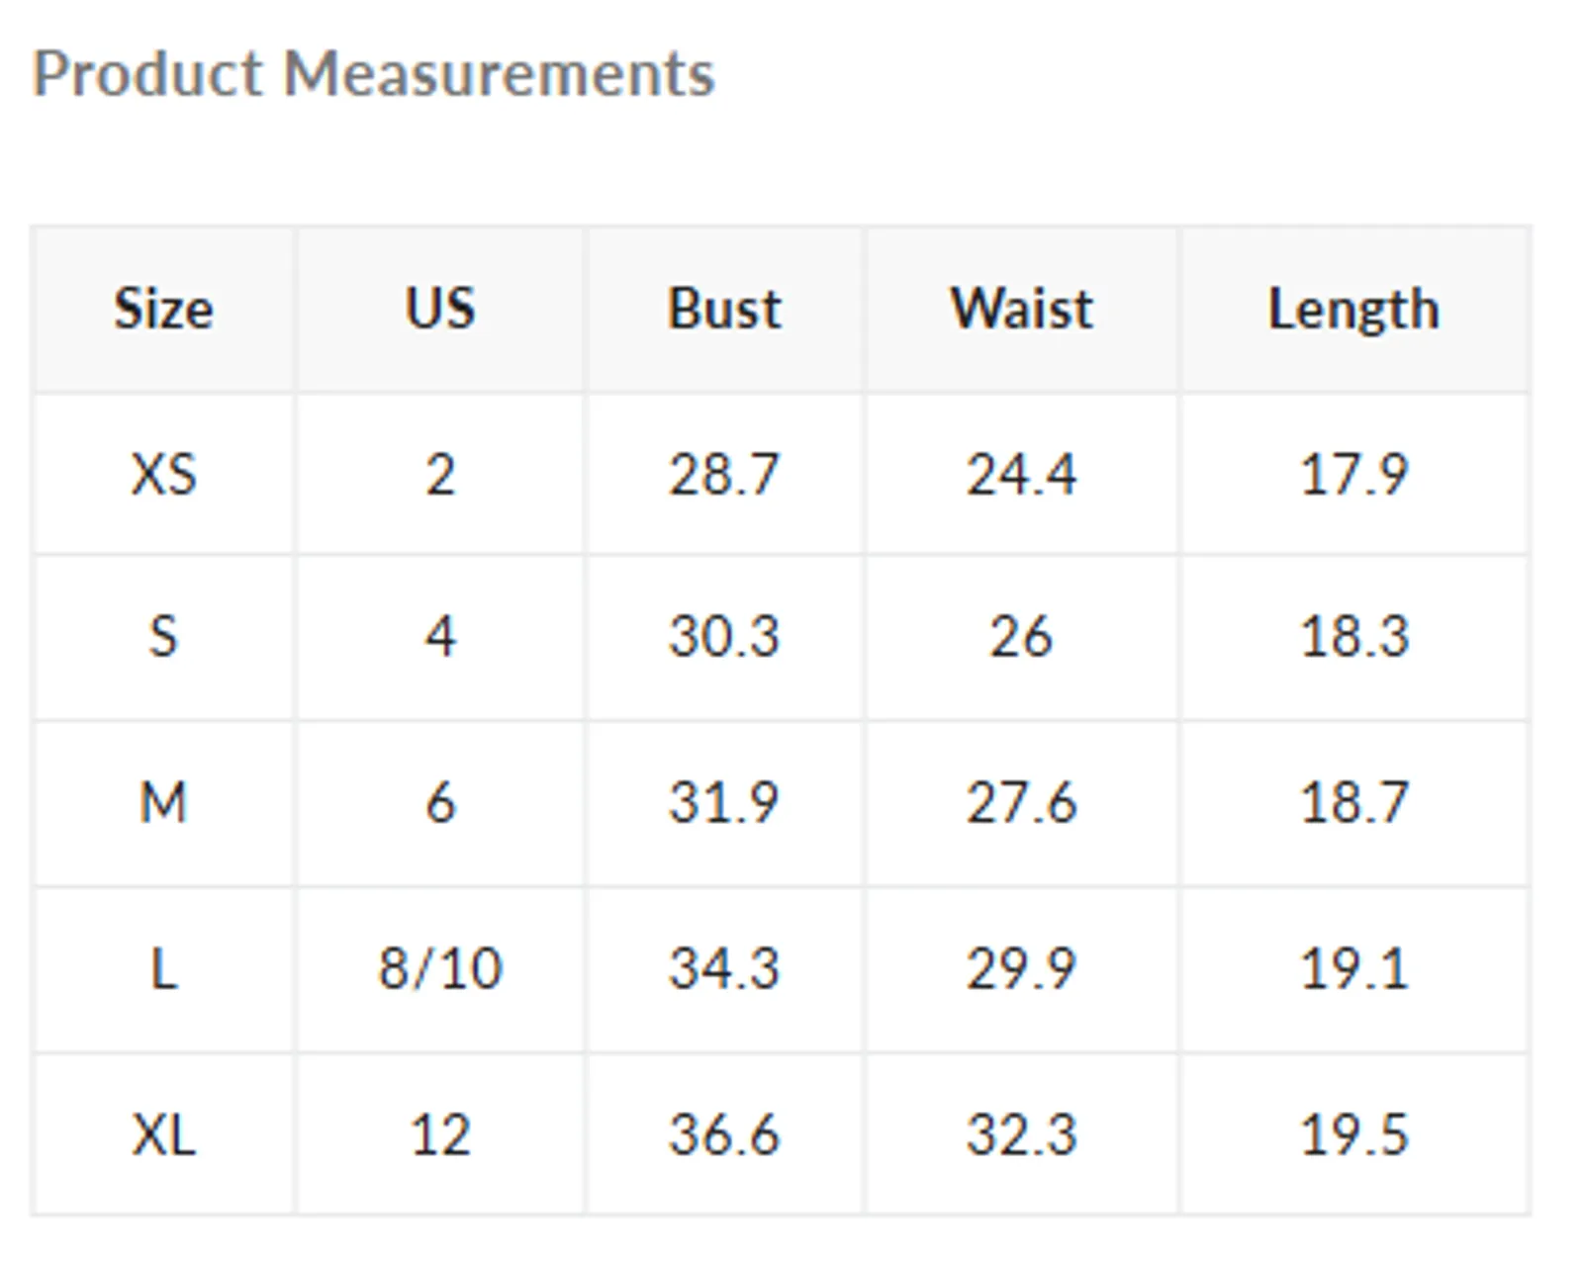Select the 19.5 length value
The width and height of the screenshot is (1583, 1271).
click(x=1353, y=1135)
